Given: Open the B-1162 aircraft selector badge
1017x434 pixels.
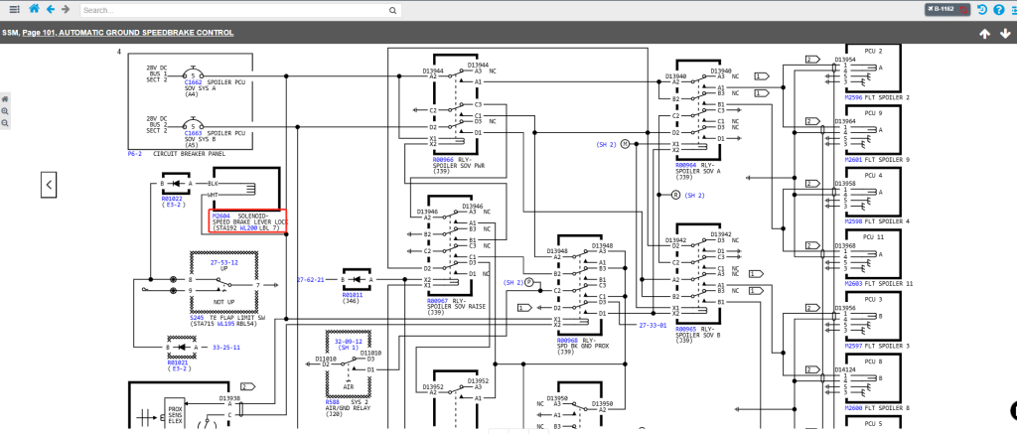Looking at the screenshot, I should pyautogui.click(x=947, y=9).
